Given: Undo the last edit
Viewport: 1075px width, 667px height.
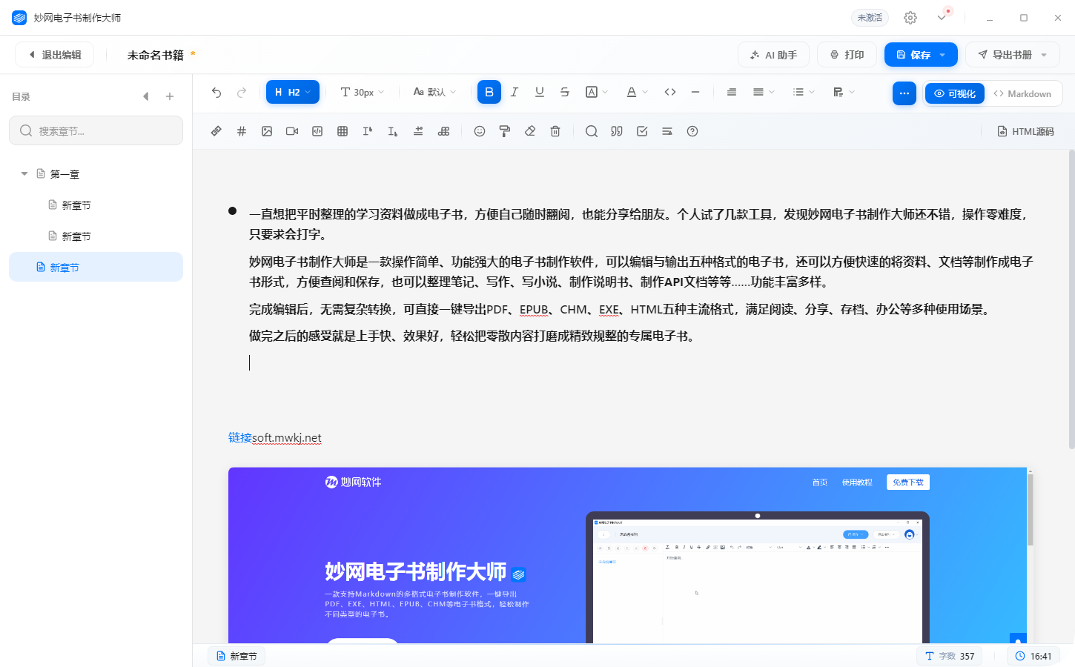Looking at the screenshot, I should [216, 93].
